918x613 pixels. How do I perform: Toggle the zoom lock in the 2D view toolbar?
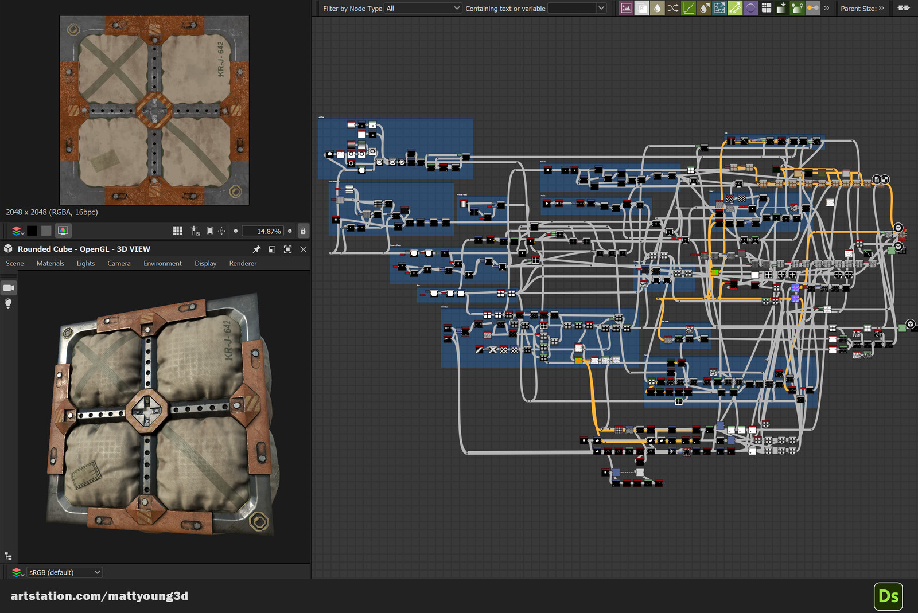pyautogui.click(x=302, y=231)
